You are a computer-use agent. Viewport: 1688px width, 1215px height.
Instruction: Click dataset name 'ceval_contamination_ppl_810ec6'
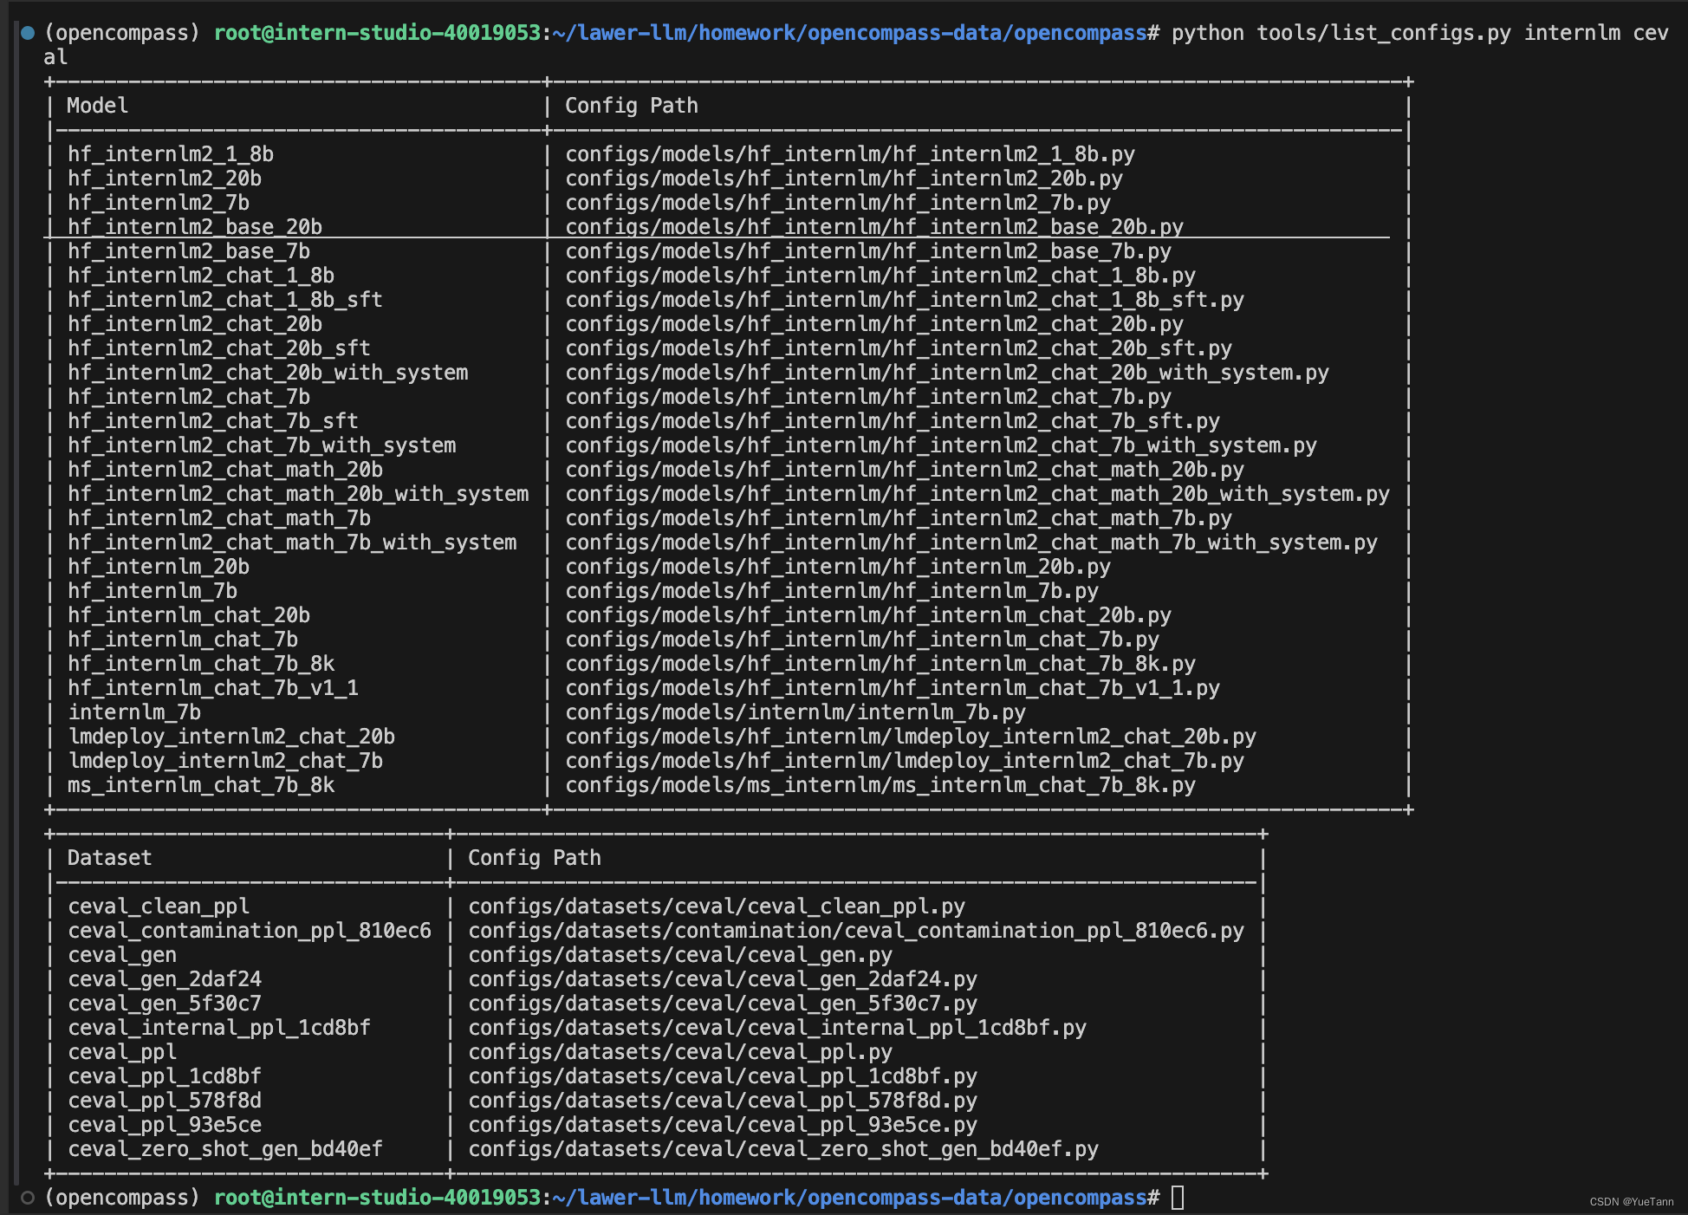[x=250, y=931]
